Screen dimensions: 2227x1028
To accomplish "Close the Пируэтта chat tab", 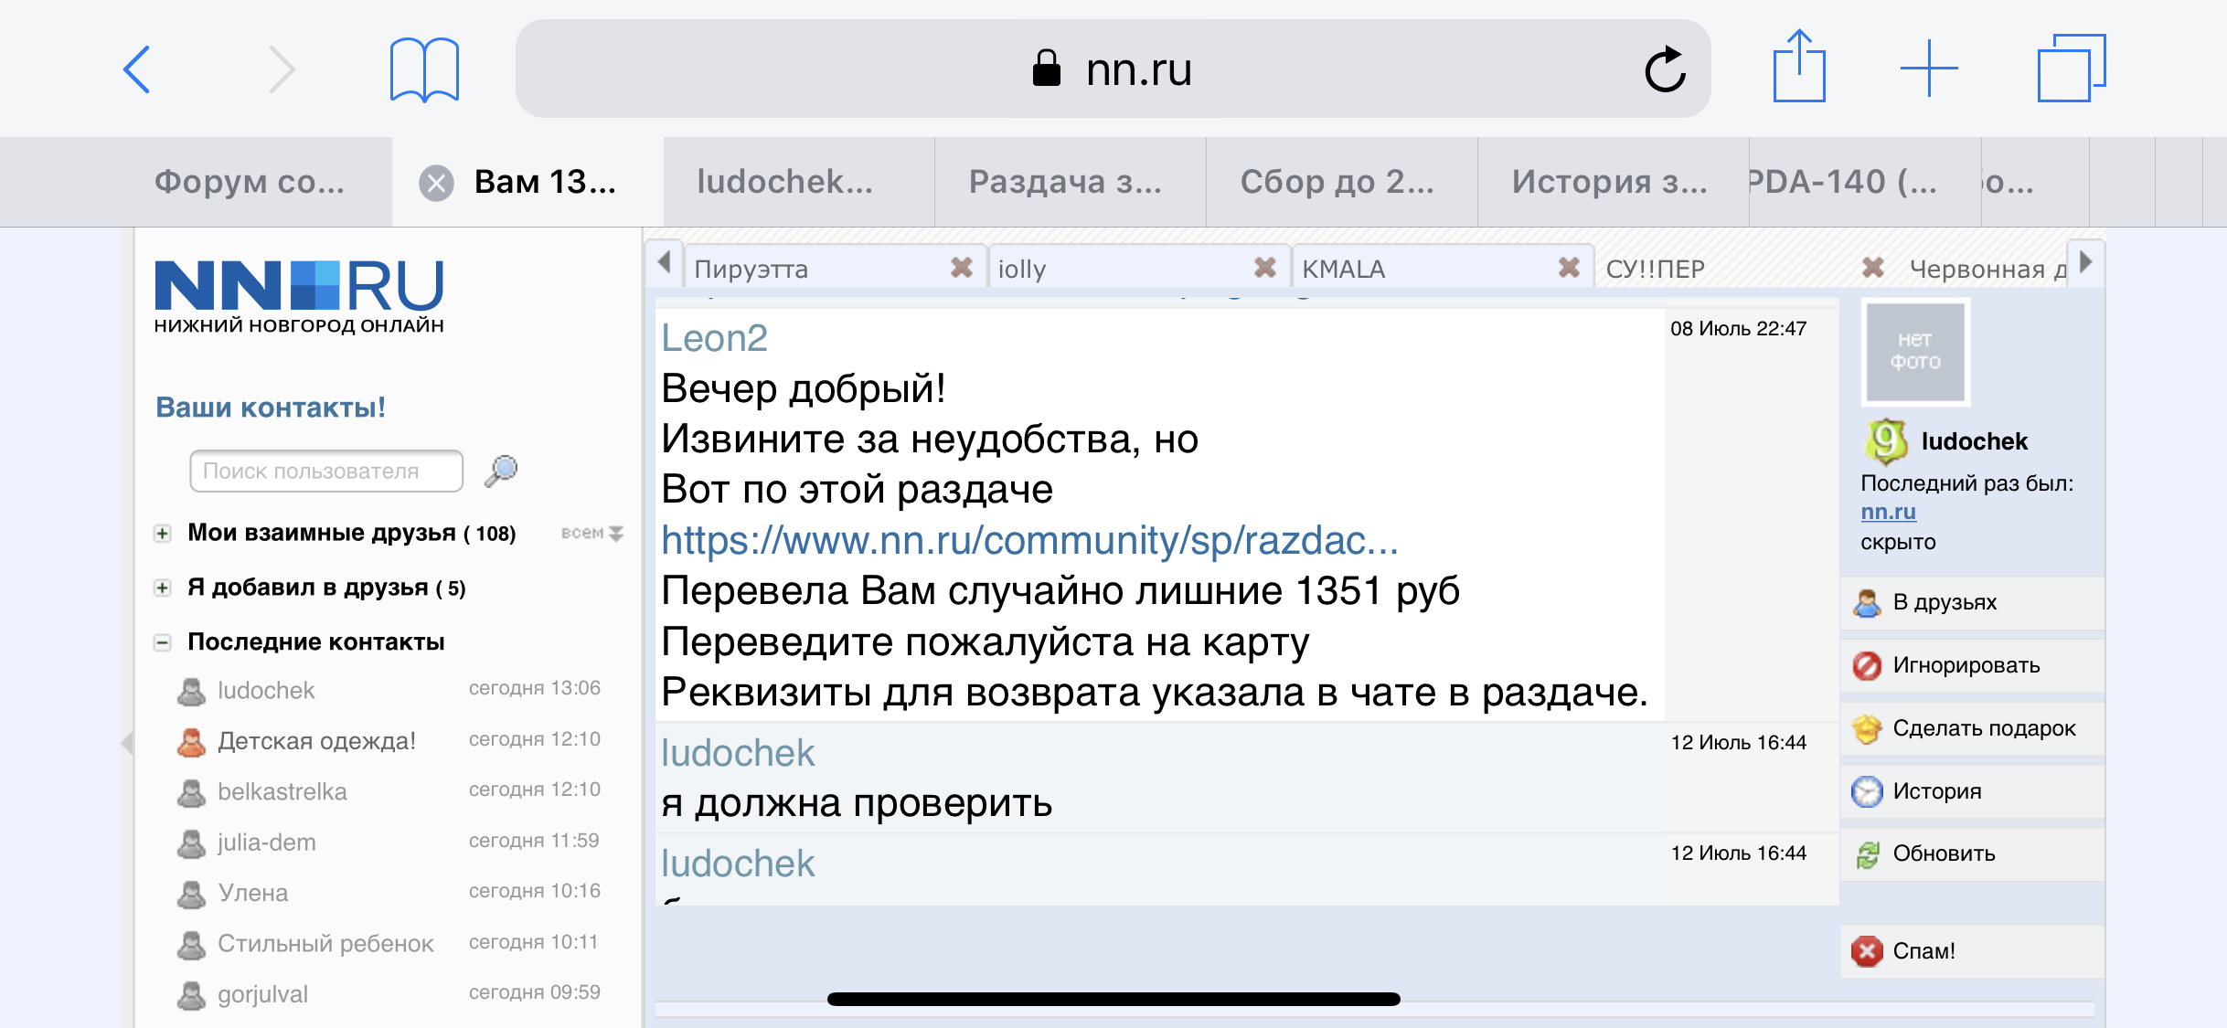I will click(962, 268).
